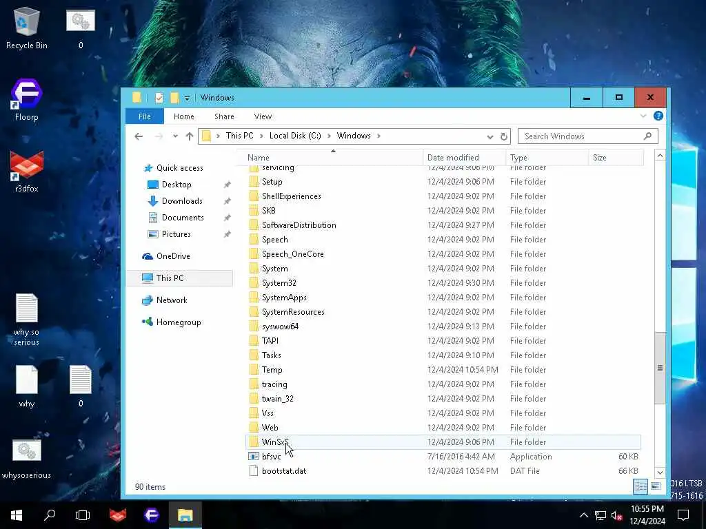Click the scroll up arrow of file list

tap(660, 156)
